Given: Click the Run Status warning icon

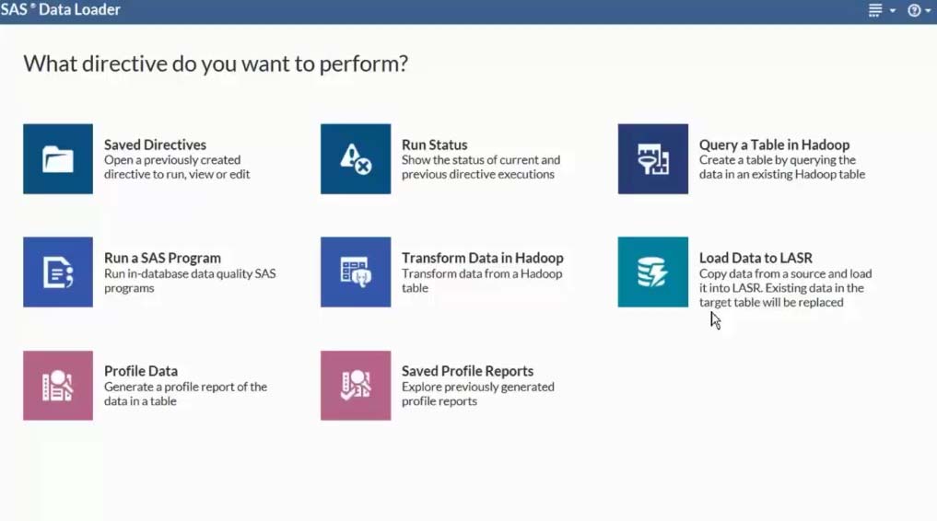Looking at the screenshot, I should 356,158.
